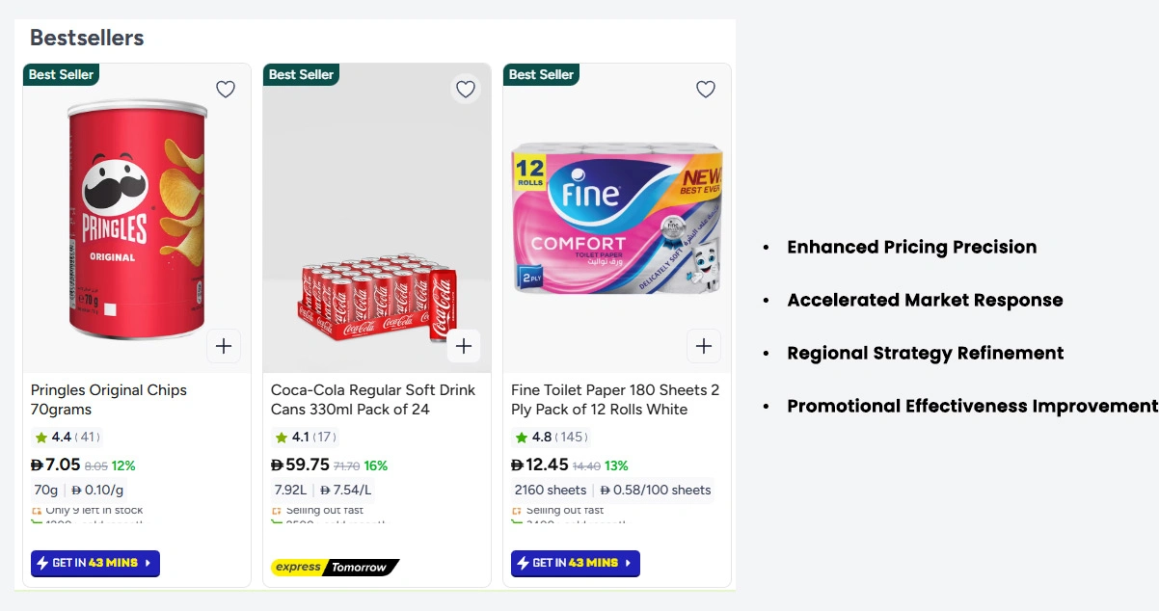Click the 4.4 star rating on Pringles
Screen dimensions: 1159x611
(66, 438)
